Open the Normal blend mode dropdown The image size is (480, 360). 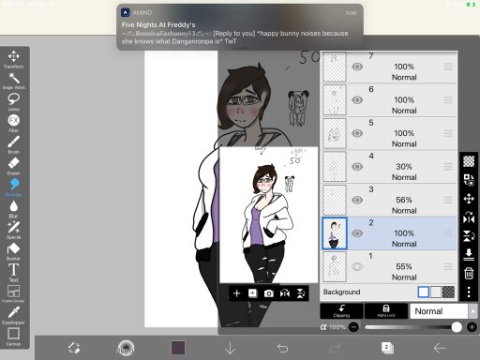tap(443, 311)
